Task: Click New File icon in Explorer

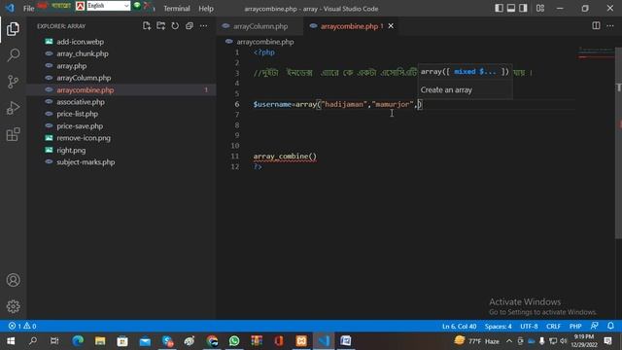Action: 147,26
